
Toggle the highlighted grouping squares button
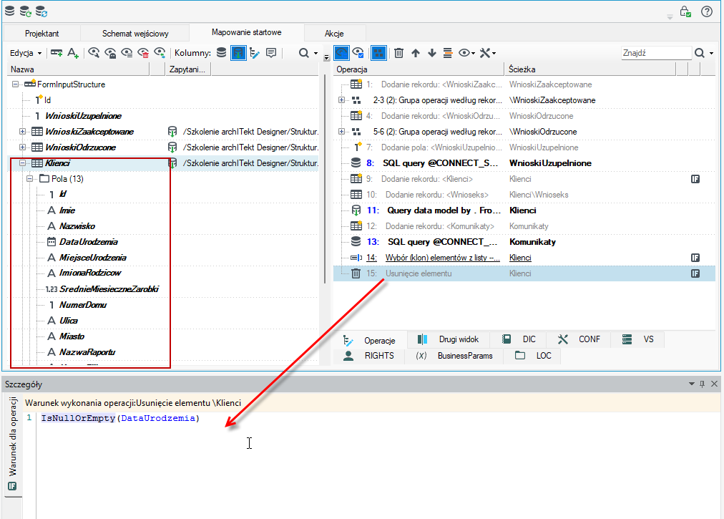click(x=378, y=53)
